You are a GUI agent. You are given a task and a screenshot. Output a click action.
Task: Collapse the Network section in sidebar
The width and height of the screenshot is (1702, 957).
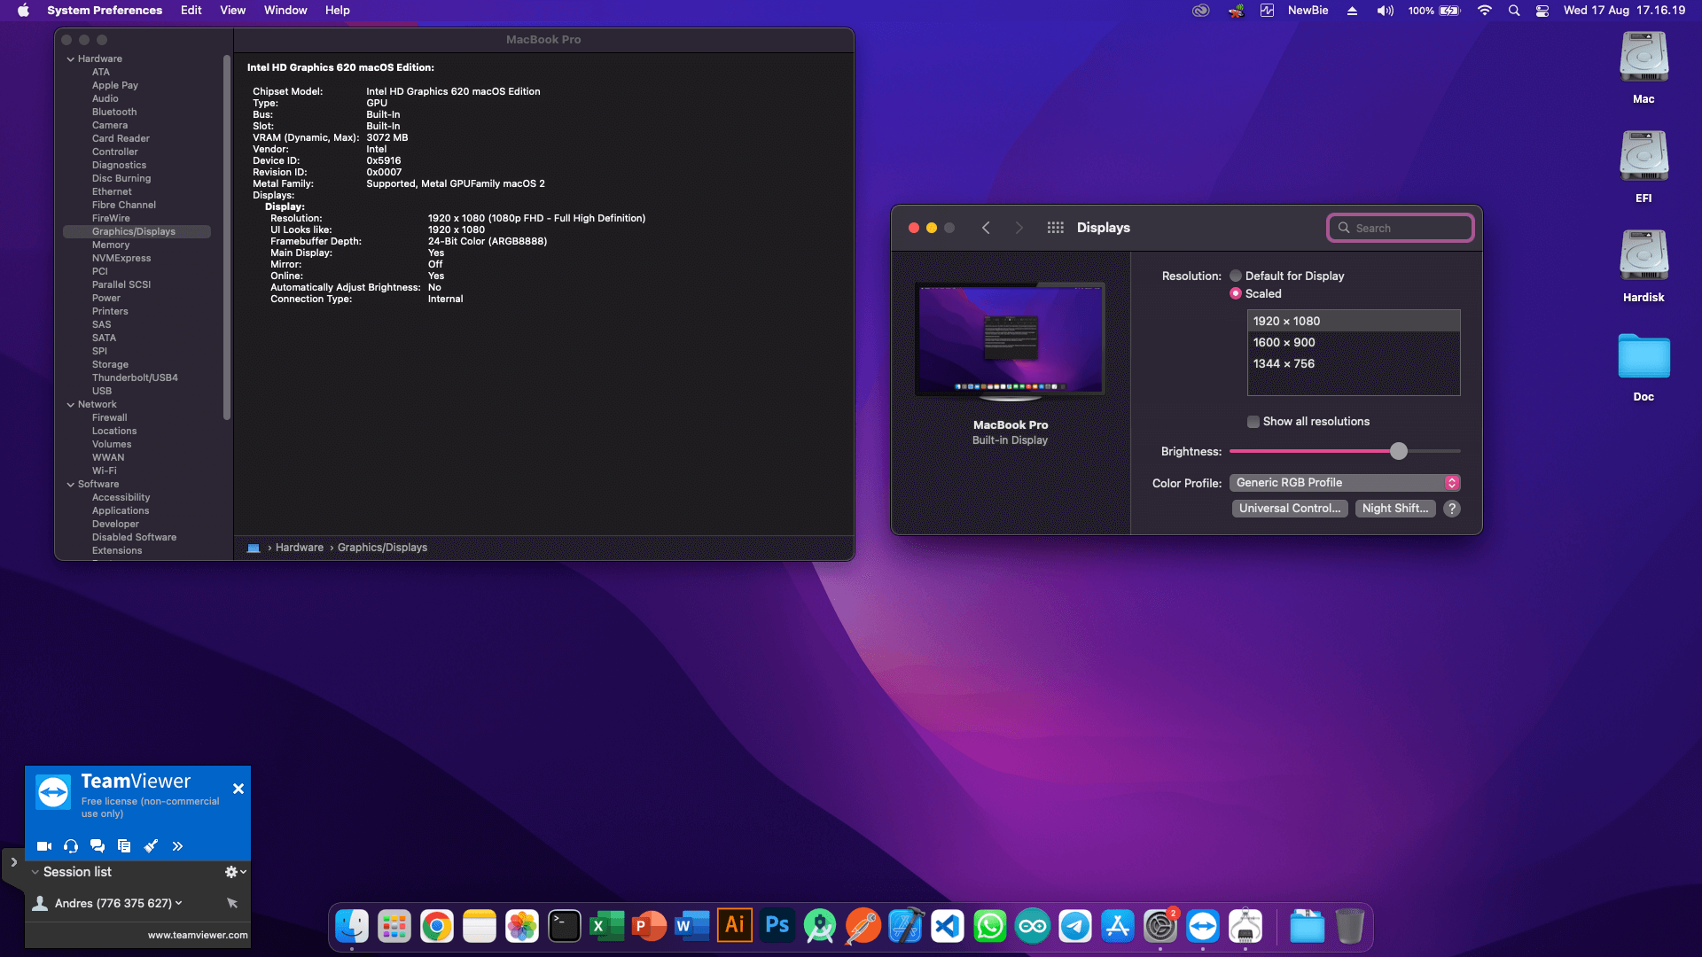point(70,405)
